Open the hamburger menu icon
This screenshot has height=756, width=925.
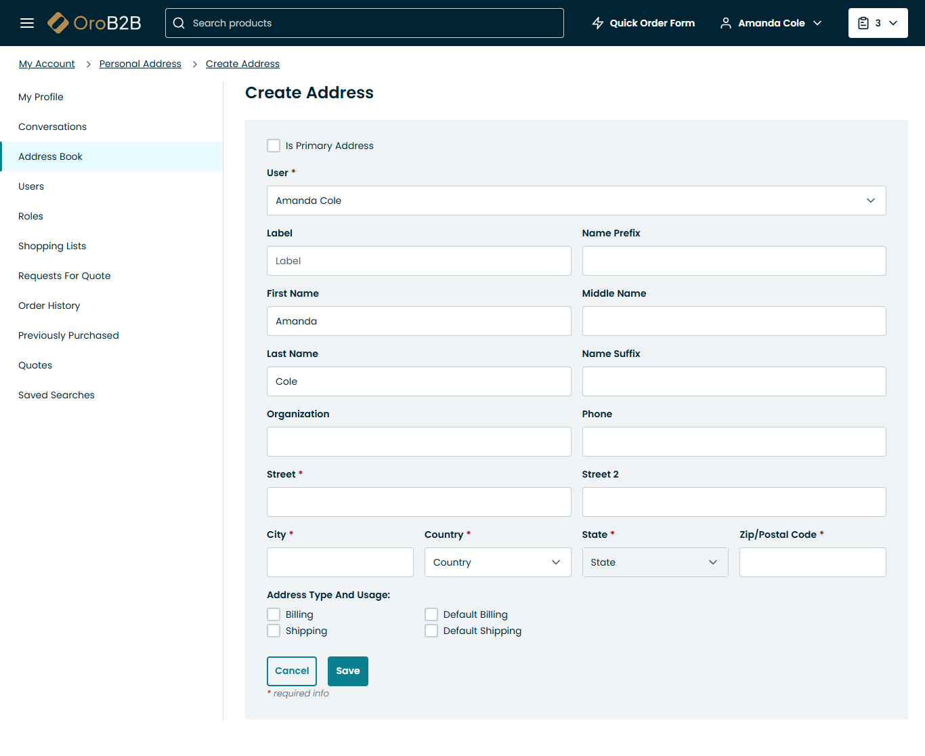point(27,23)
